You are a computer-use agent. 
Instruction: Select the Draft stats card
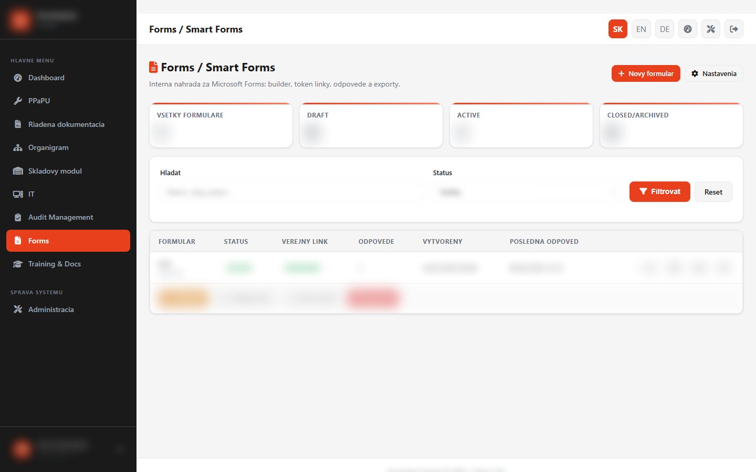pos(371,125)
